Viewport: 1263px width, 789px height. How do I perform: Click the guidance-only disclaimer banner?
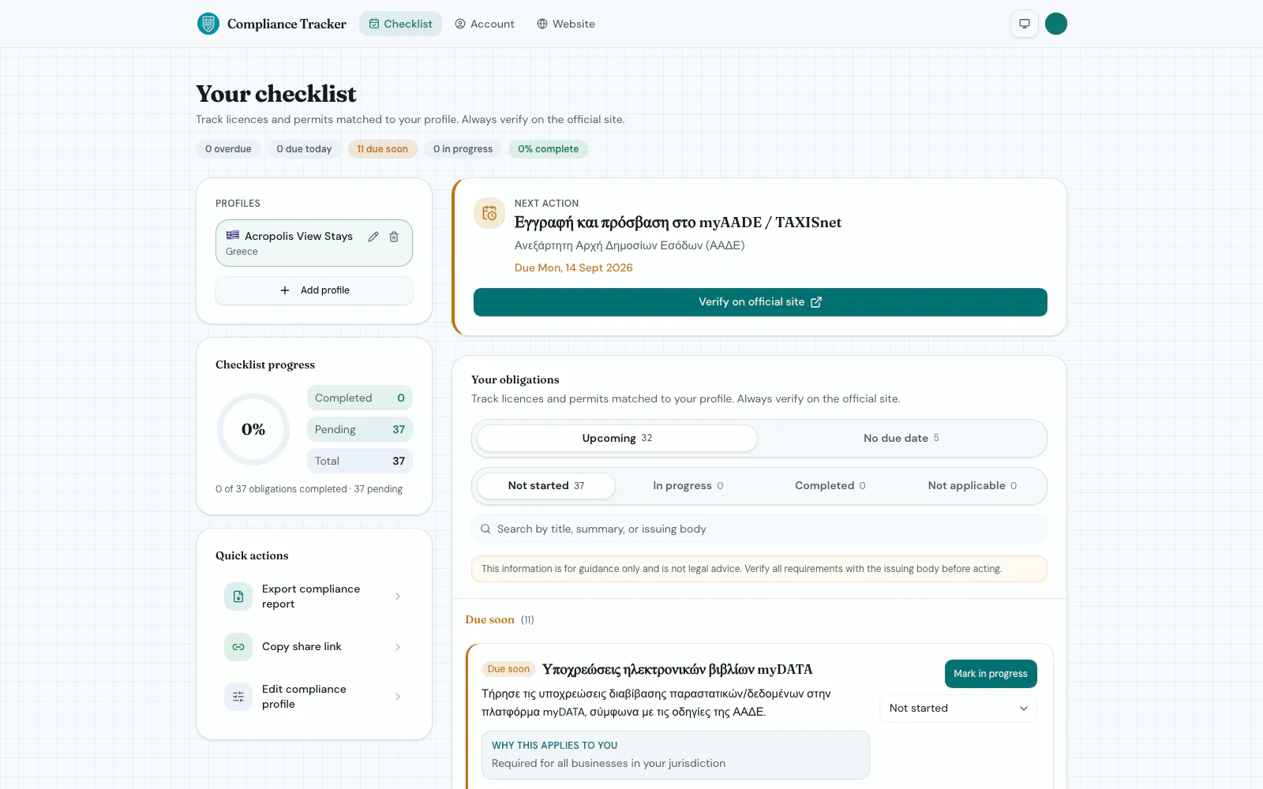759,569
